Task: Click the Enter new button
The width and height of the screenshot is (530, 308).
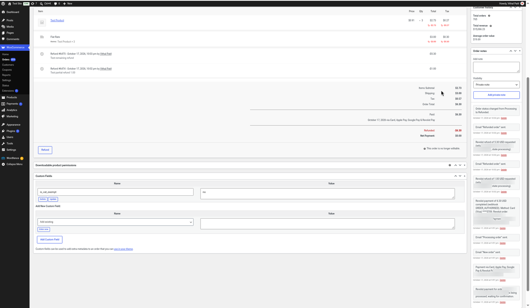Action: tap(43, 229)
